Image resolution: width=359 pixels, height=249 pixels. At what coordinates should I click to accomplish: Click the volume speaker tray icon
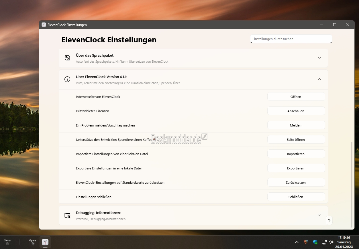331,242
